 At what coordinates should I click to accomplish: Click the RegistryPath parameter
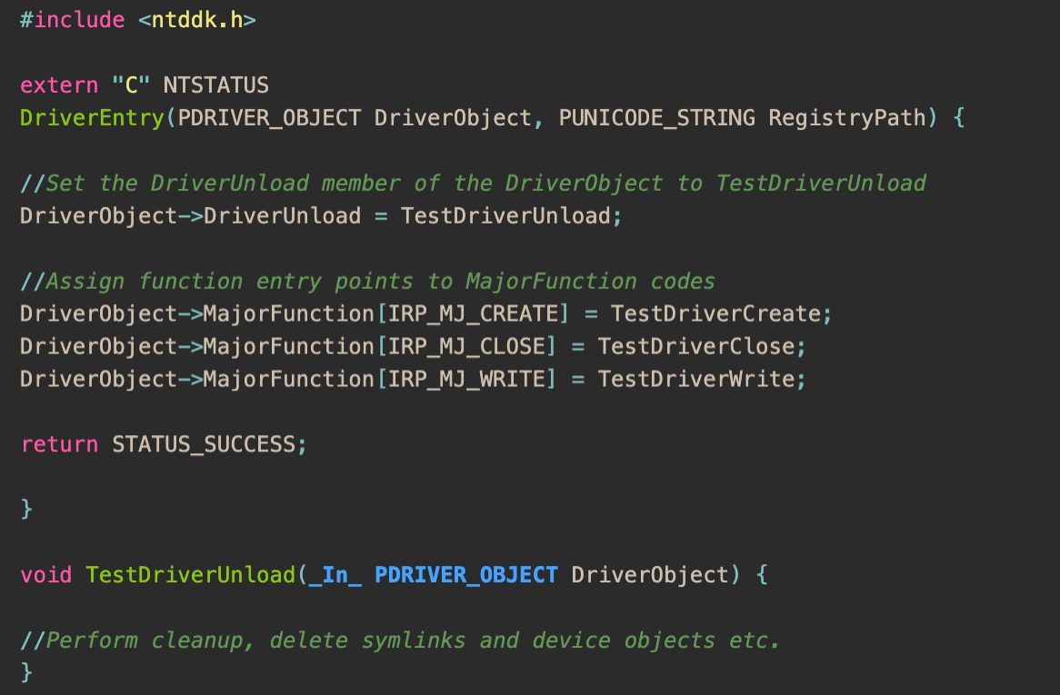point(847,118)
